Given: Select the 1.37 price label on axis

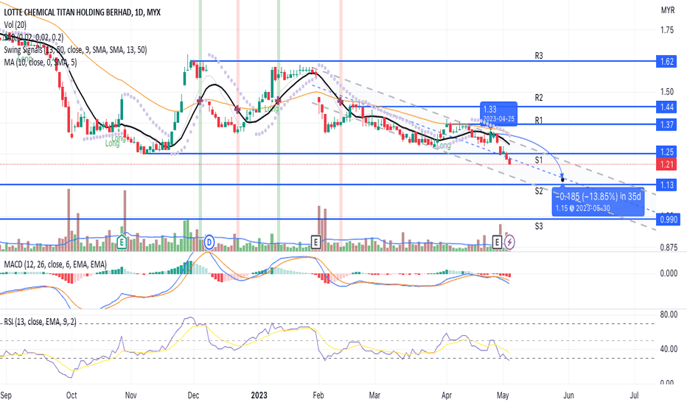Looking at the screenshot, I should 666,124.
